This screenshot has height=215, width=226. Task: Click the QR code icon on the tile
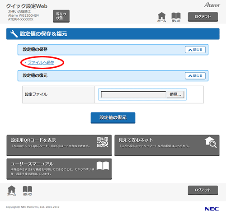[103, 142]
